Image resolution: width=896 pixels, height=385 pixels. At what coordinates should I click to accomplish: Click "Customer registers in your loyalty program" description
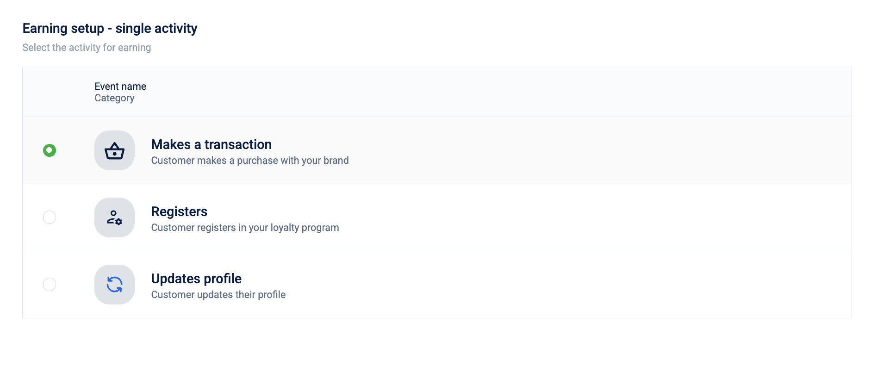click(245, 228)
